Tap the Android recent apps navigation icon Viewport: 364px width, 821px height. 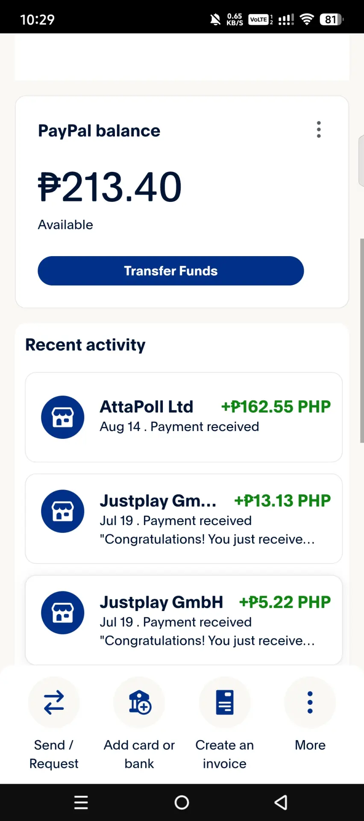(x=81, y=803)
